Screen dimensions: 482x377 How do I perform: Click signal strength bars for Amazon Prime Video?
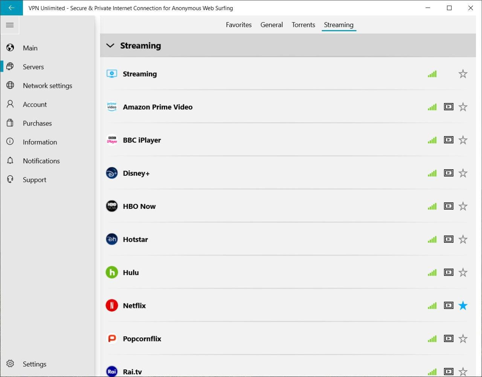click(x=432, y=107)
